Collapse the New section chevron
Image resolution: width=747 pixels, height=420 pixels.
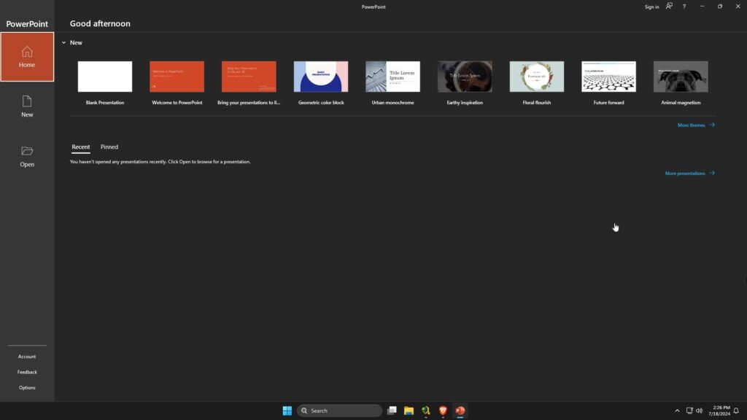[x=64, y=43]
